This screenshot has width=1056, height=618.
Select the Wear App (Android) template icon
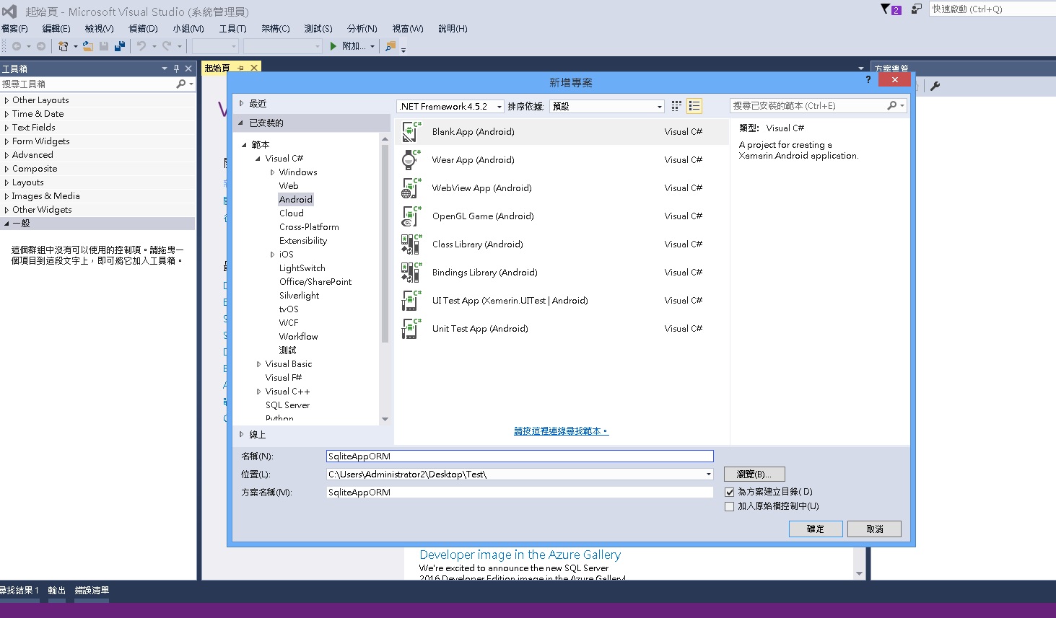click(411, 160)
